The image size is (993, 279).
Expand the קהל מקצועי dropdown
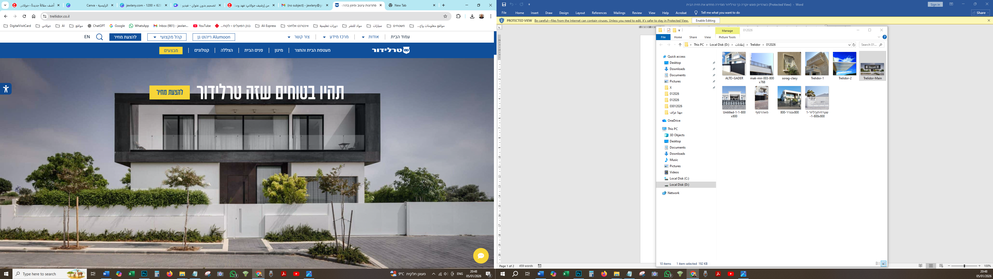click(x=167, y=37)
